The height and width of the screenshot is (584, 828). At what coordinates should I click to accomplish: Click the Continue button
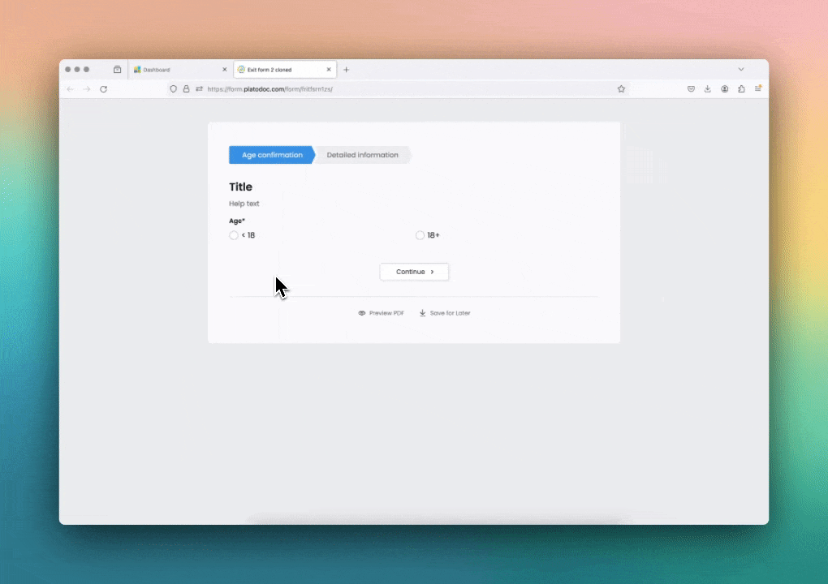(414, 272)
